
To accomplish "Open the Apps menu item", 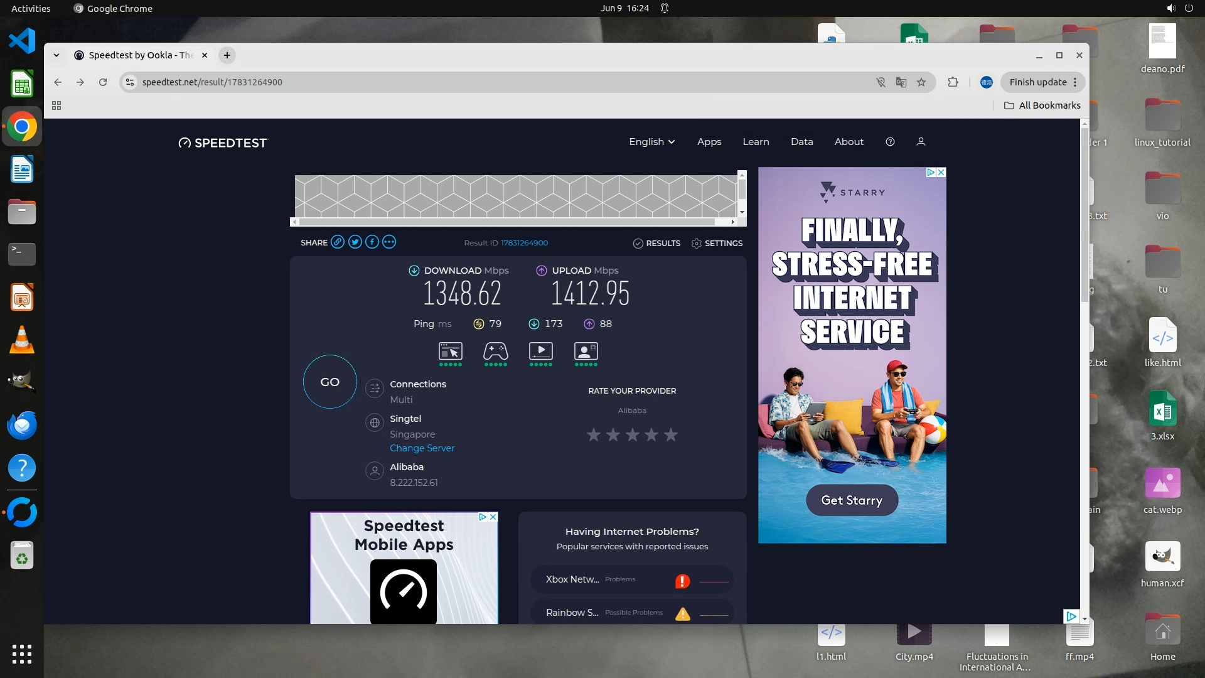I will point(709,142).
